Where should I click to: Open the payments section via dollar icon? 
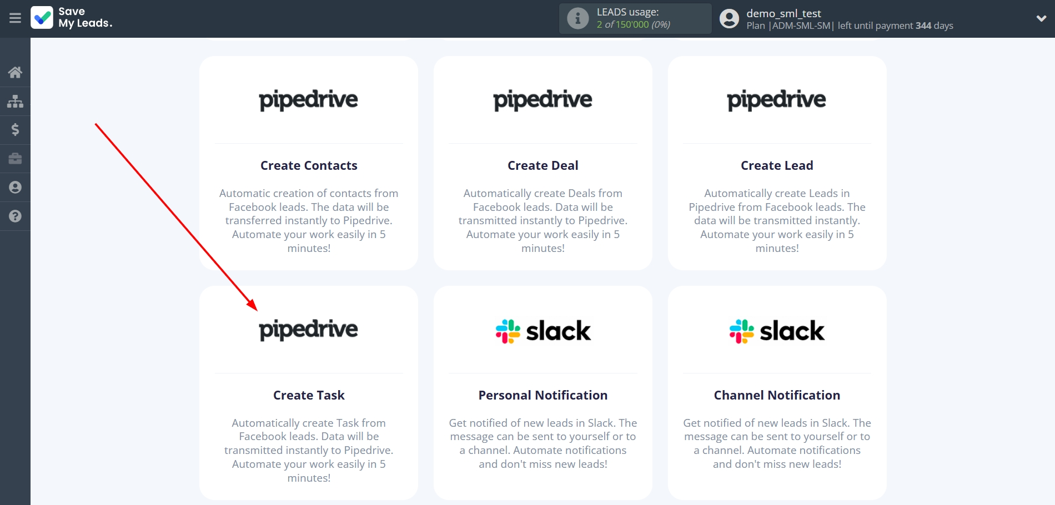click(x=15, y=130)
